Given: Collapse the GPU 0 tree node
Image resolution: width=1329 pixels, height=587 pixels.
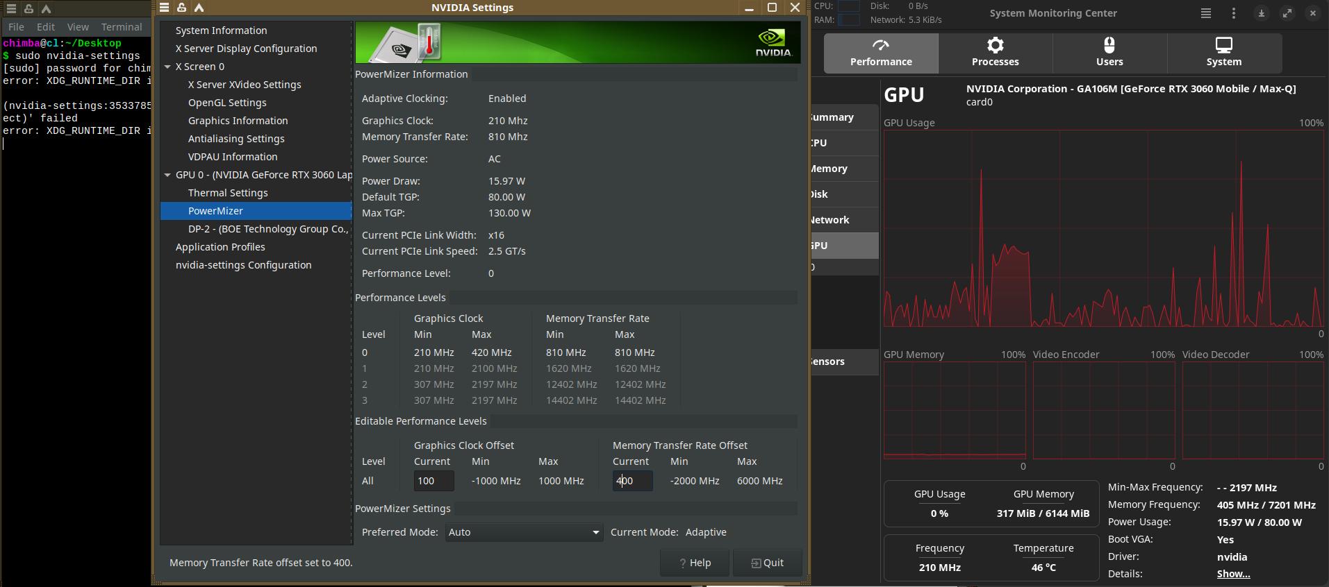Looking at the screenshot, I should 167,175.
